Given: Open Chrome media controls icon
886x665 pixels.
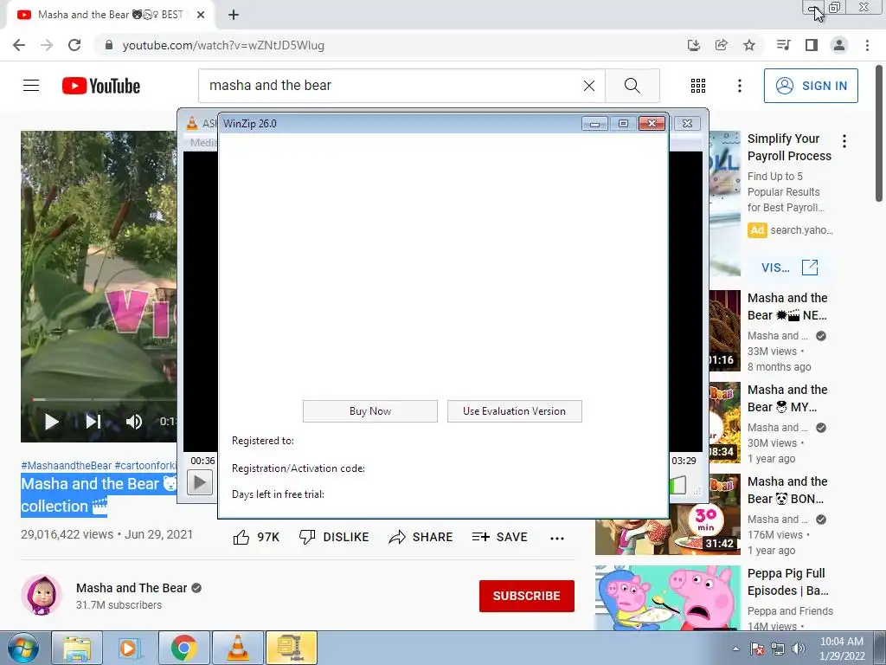Looking at the screenshot, I should click(783, 45).
